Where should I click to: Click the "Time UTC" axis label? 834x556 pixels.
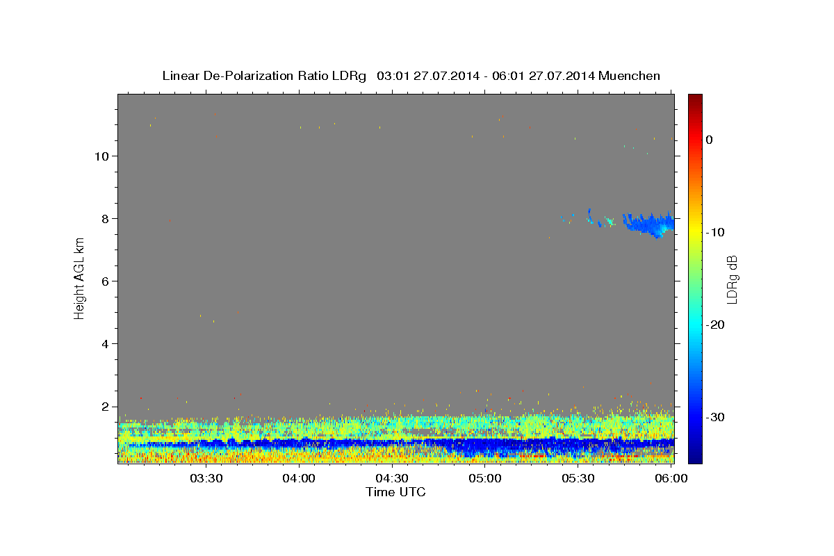395,492
